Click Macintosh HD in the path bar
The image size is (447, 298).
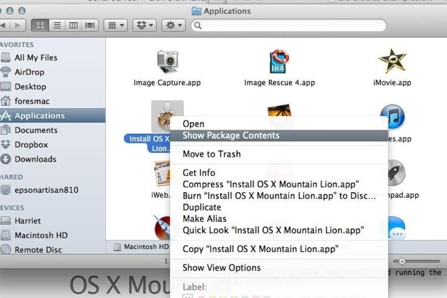[x=142, y=247]
